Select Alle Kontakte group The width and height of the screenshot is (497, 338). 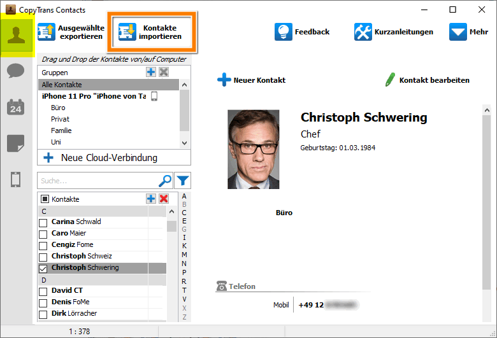[x=109, y=85]
